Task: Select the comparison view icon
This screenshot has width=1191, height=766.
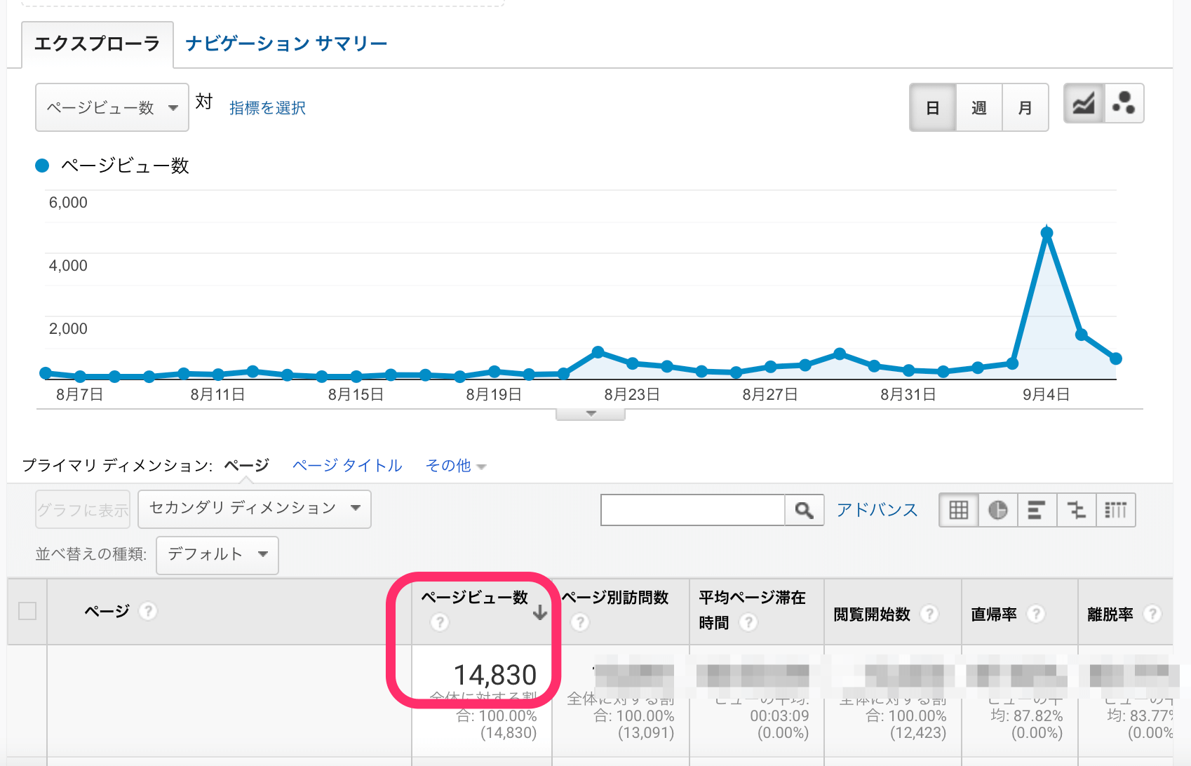Action: coord(1076,510)
